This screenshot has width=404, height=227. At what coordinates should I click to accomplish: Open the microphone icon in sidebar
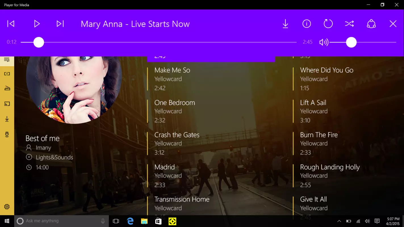[7, 134]
